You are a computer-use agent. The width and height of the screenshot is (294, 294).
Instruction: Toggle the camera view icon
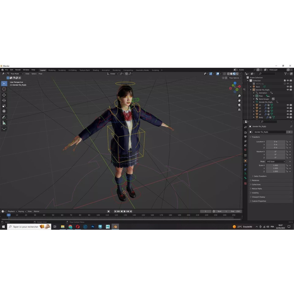[x=239, y=105]
